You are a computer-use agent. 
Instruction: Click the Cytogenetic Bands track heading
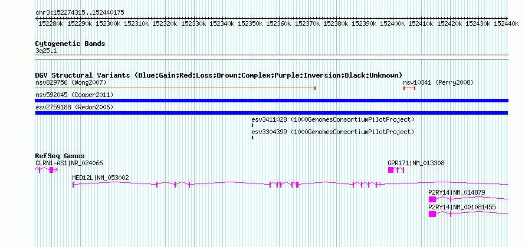70,44
